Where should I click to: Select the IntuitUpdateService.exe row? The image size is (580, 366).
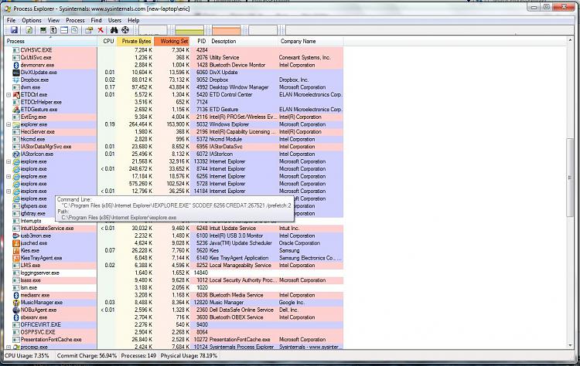coord(174,229)
